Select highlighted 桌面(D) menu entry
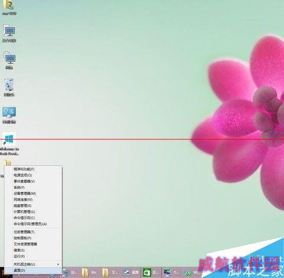The height and width of the screenshot is (278, 284). point(33,270)
